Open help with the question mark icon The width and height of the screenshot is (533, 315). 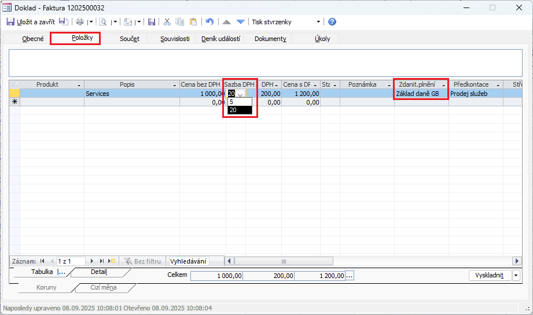[x=332, y=22]
